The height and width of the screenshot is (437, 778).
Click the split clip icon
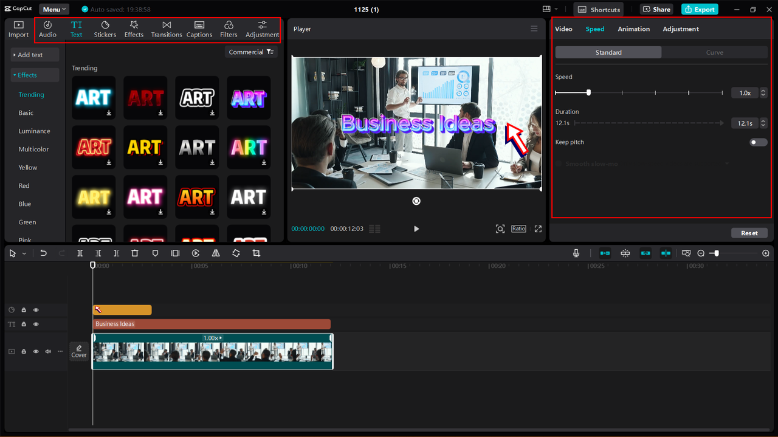80,253
